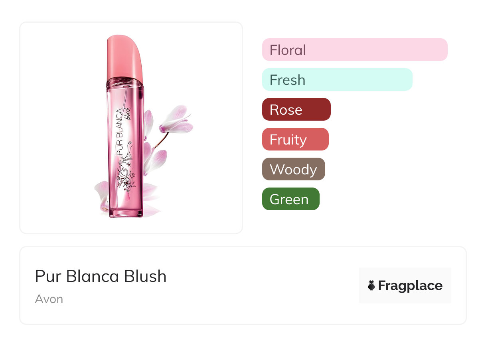This screenshot has width=486, height=344.
Task: Click the pink perfume bottle cap
Action: coord(124,56)
